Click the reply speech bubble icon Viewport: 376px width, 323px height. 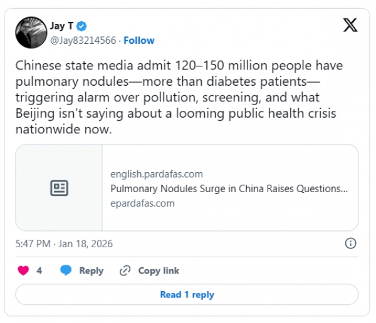click(66, 271)
